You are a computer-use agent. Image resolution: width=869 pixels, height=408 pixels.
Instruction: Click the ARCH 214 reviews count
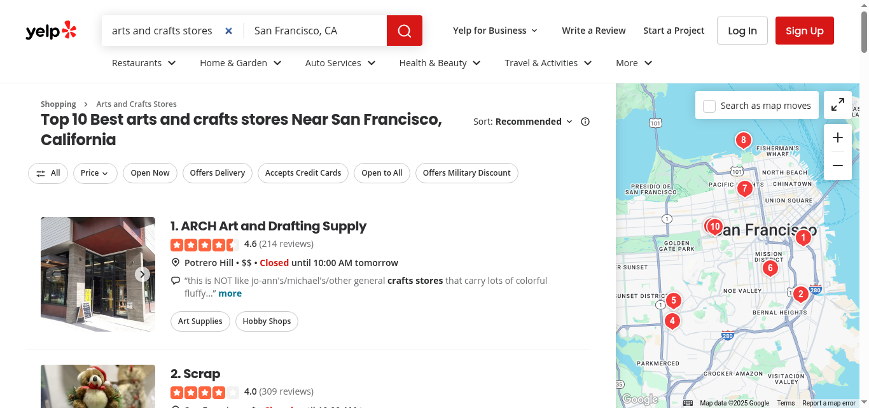[286, 244]
